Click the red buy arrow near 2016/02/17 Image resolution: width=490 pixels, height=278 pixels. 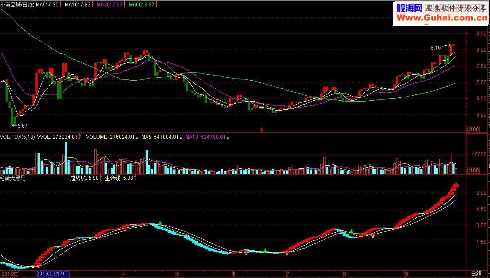tap(39, 266)
